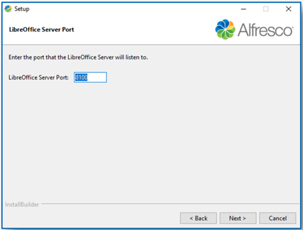
Task: Click the Next > button
Action: tap(238, 218)
